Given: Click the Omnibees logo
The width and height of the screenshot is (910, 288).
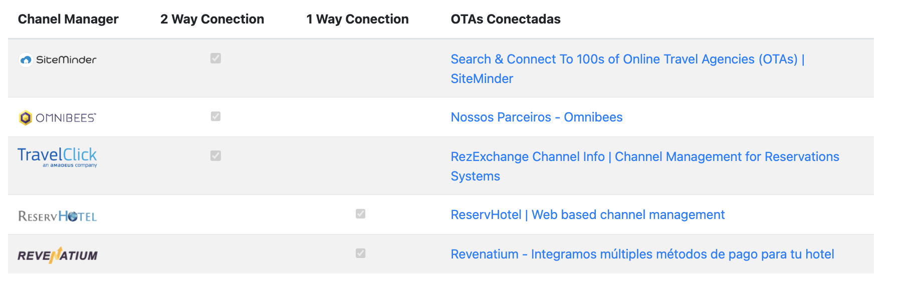Looking at the screenshot, I should [58, 117].
